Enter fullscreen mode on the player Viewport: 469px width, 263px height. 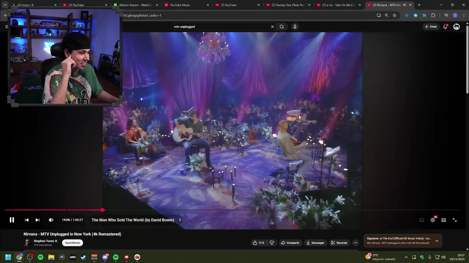pyautogui.click(x=455, y=220)
